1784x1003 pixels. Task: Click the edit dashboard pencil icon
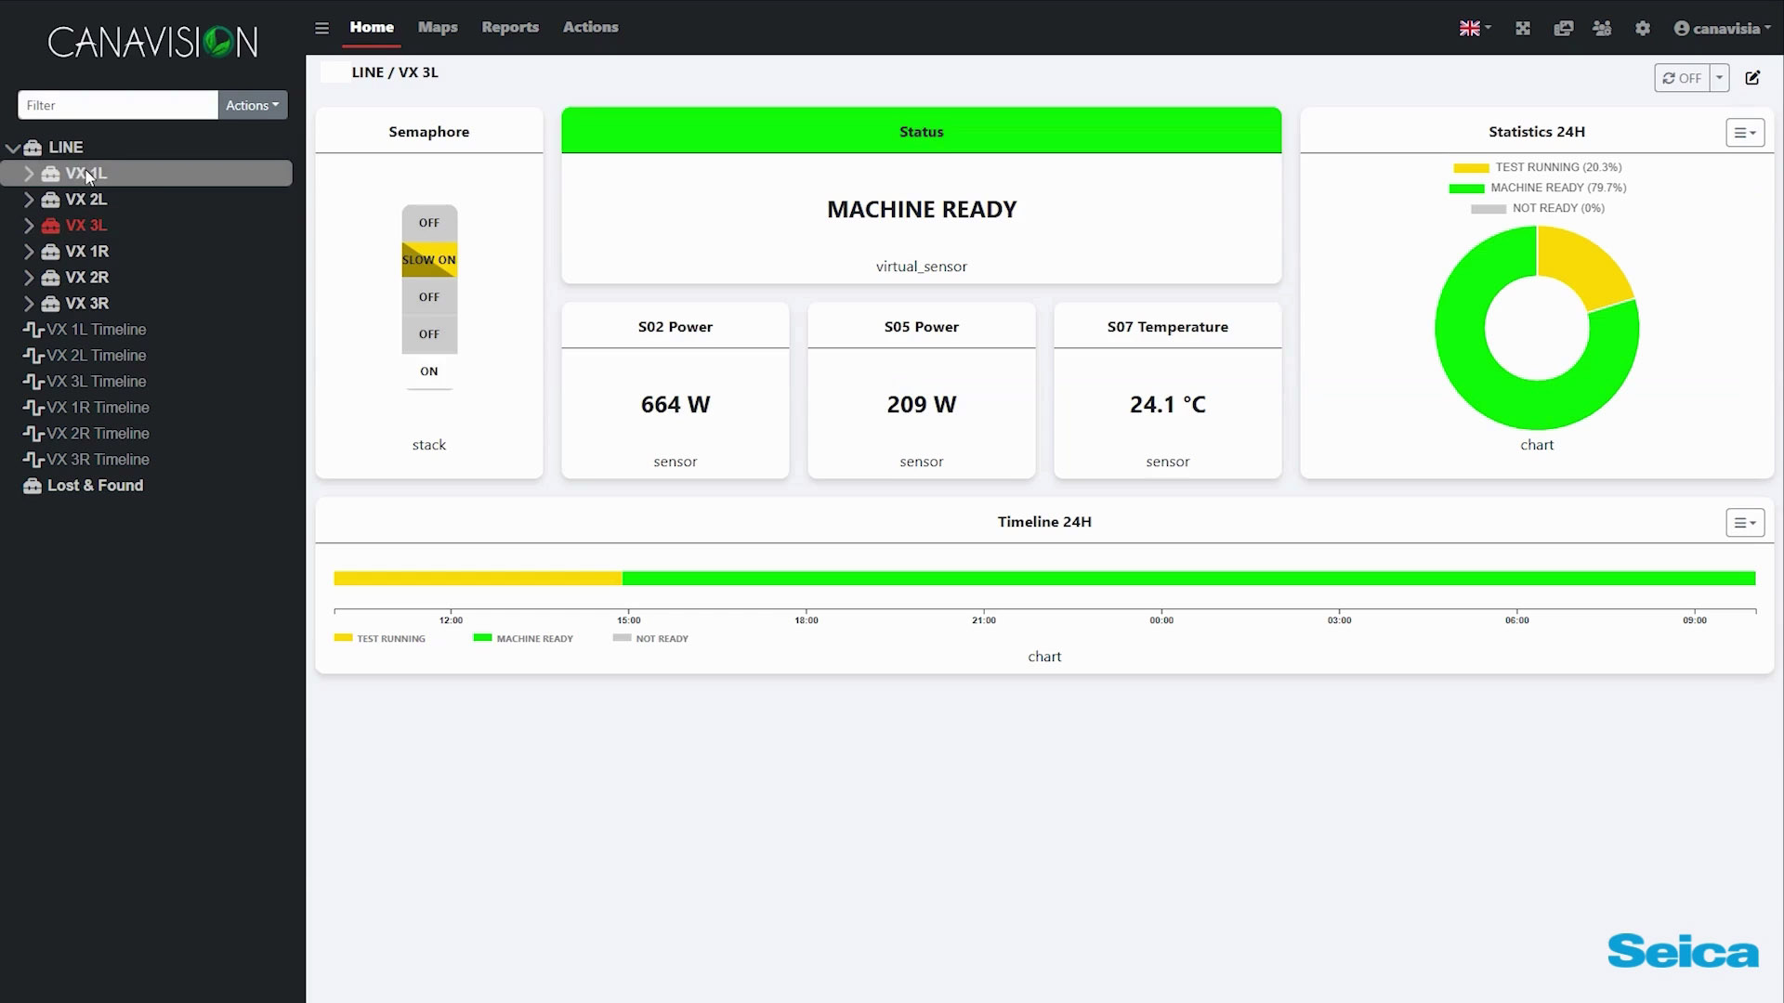pos(1752,78)
